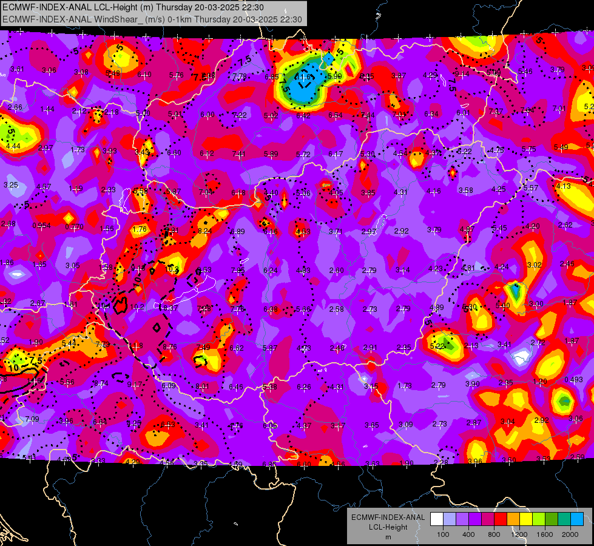Click the wind shear value 2.60
Viewport: 594px width, 546px height.
336,271
